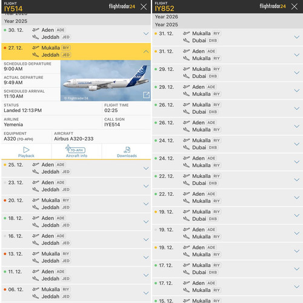Collapse the 27.12 Mukalla to Jeddah flight
Image resolution: width=303 pixels, height=303 pixels.
146,52
